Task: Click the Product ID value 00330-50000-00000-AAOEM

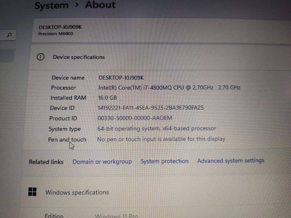Action: 135,118
